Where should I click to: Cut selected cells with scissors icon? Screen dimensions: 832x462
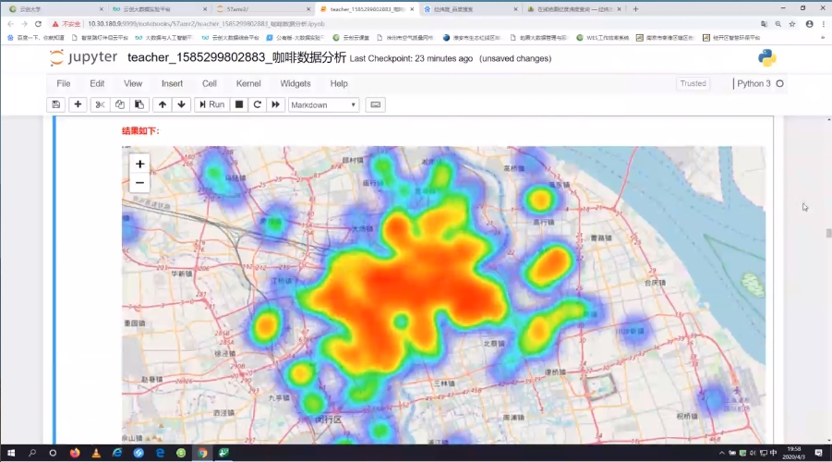click(101, 104)
